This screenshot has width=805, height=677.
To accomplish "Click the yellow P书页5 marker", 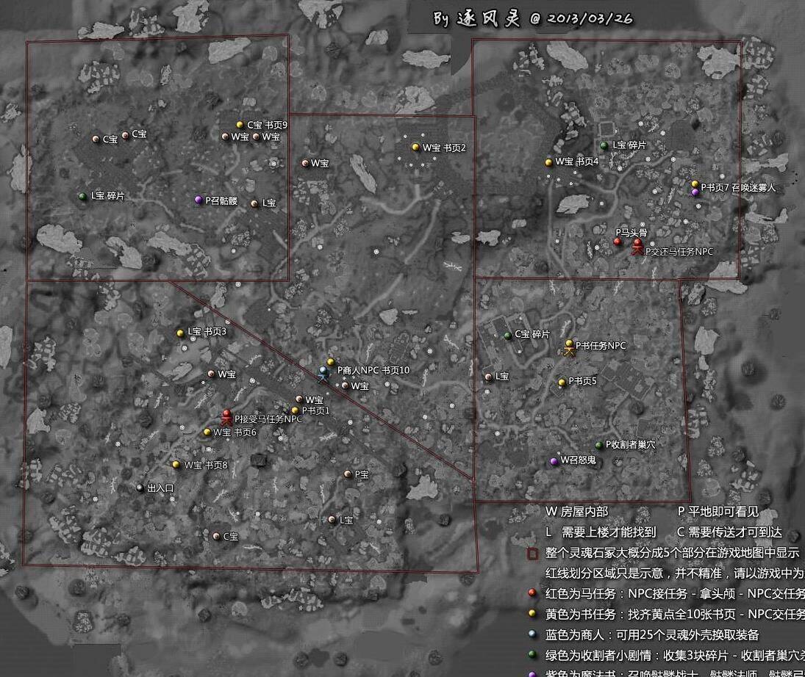I will [x=562, y=382].
